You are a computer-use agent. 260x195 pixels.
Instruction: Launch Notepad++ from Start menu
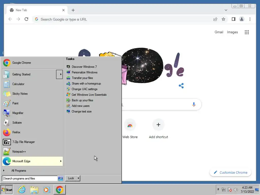[32, 152]
